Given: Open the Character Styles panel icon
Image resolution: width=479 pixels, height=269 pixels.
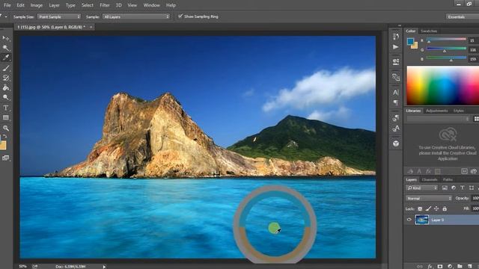Looking at the screenshot, I should pos(396,129).
